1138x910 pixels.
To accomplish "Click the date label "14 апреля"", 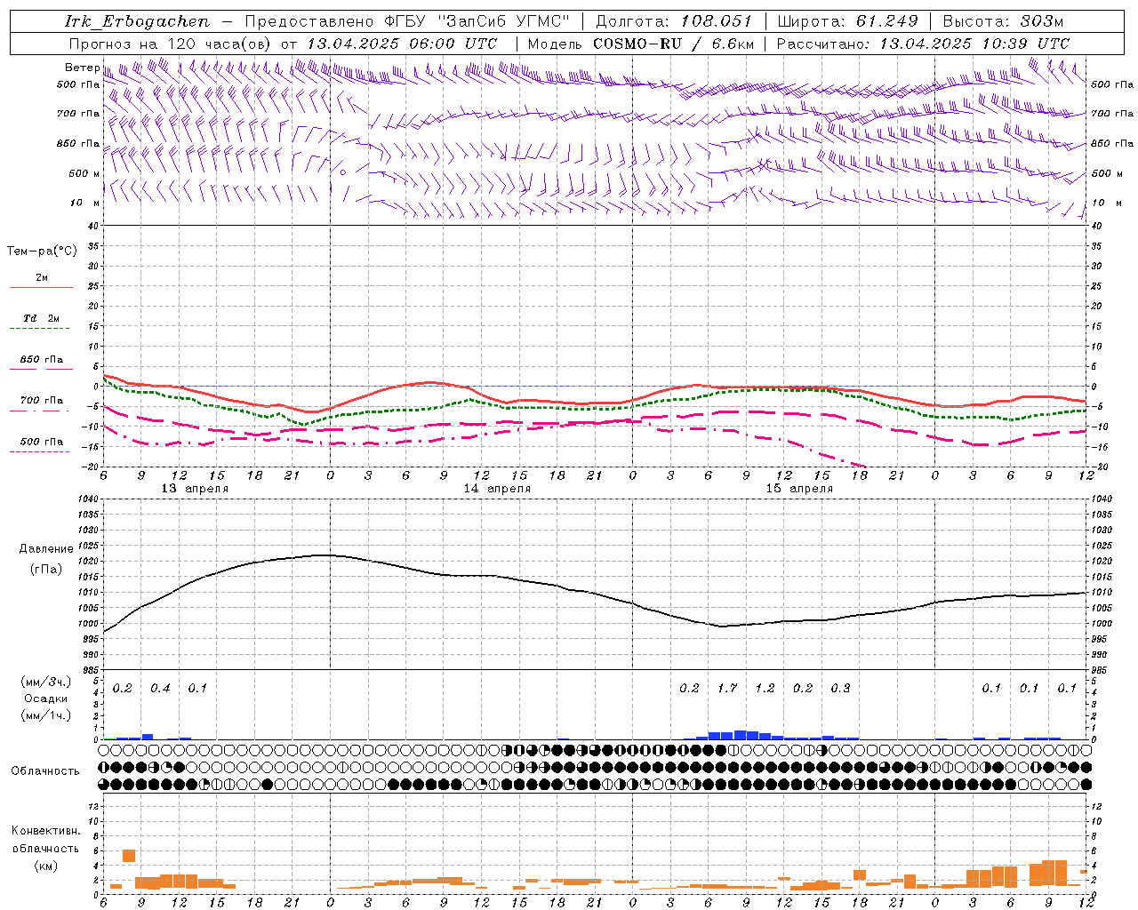I will coord(497,489).
